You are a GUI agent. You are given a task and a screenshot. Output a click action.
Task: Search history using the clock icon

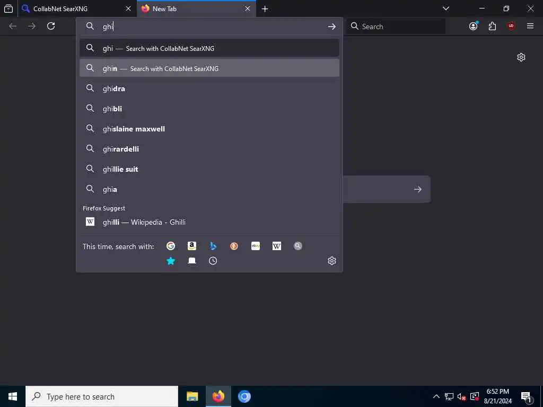(213, 261)
